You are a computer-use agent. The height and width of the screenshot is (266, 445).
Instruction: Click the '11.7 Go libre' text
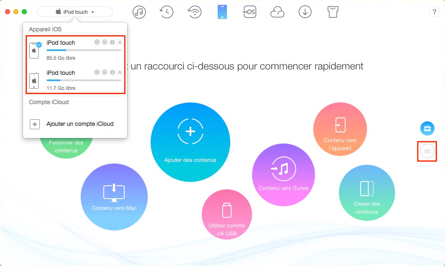[61, 88]
